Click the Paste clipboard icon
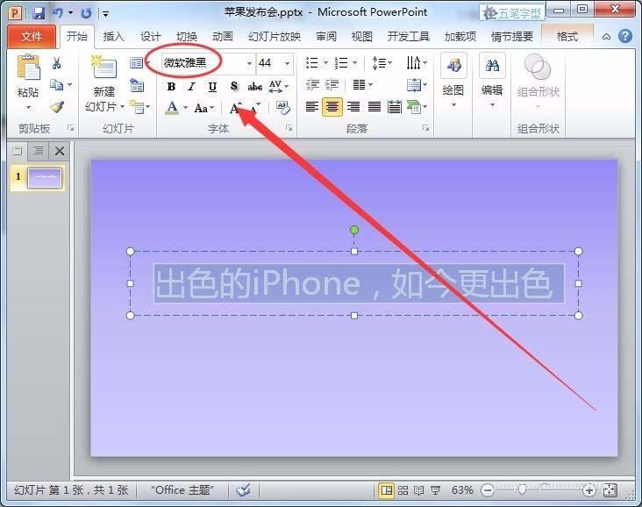642x507 pixels. pos(28,68)
